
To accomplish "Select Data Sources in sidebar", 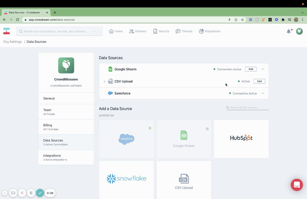I will (x=66, y=142).
